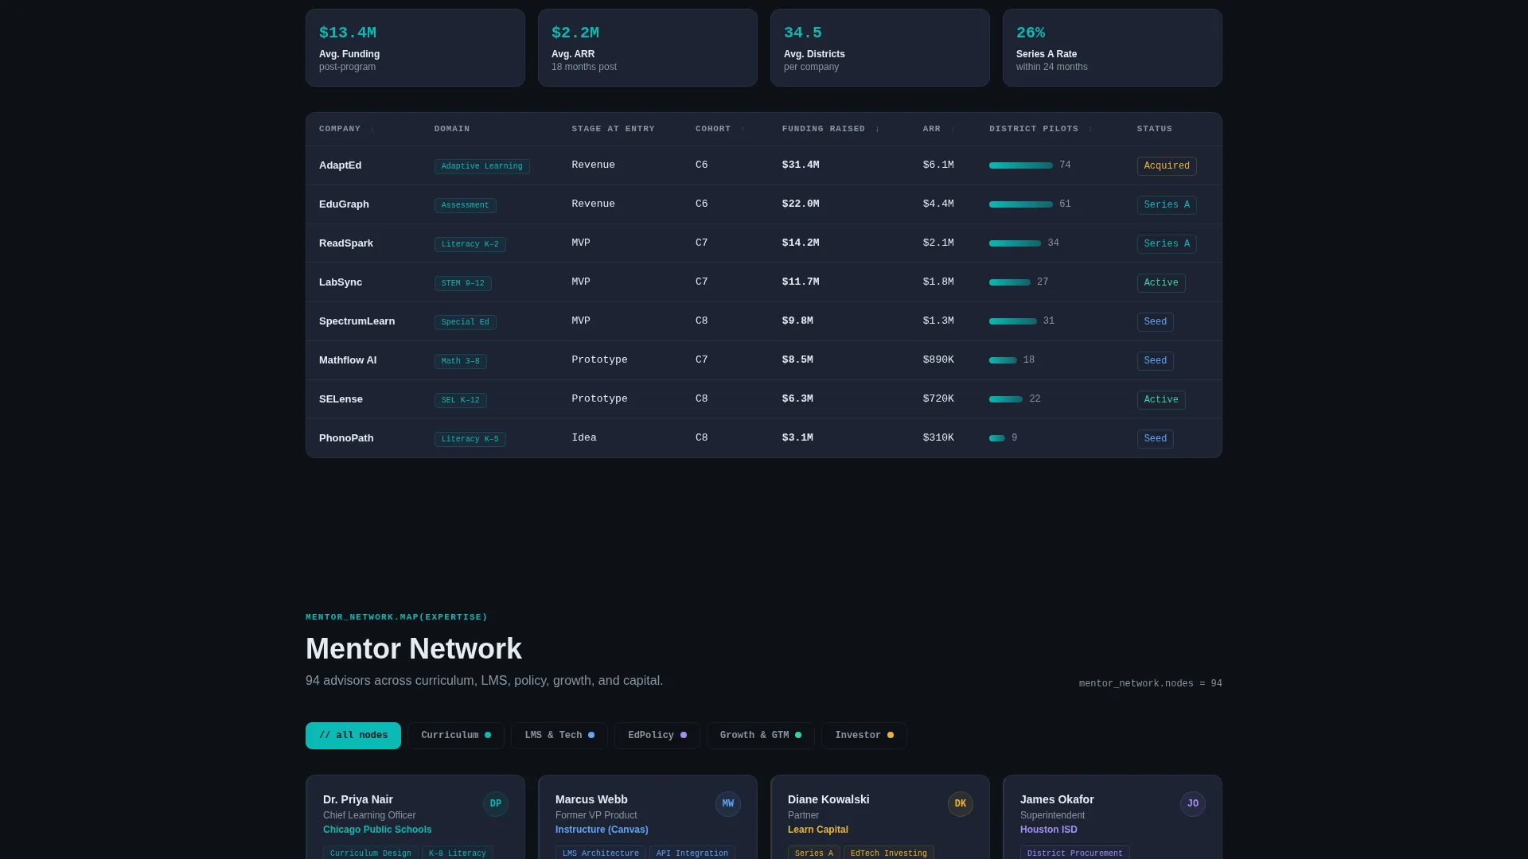Filter mentors by Investor
Viewport: 1528px width, 859px height.
click(864, 736)
